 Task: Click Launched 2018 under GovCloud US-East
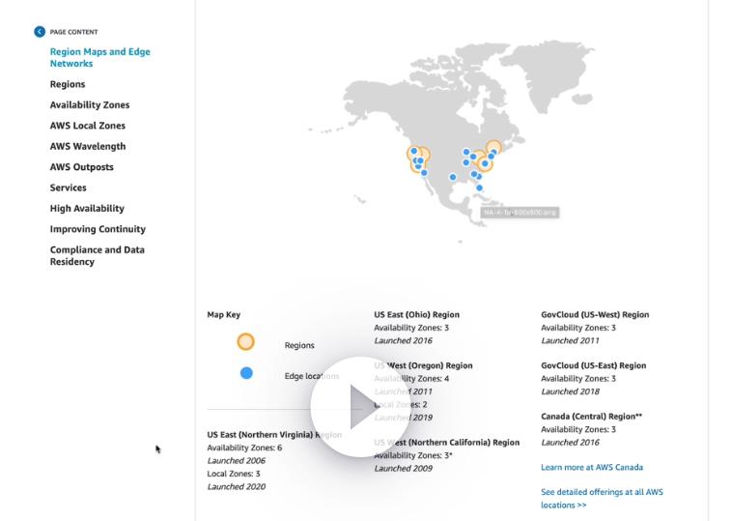coord(571,391)
